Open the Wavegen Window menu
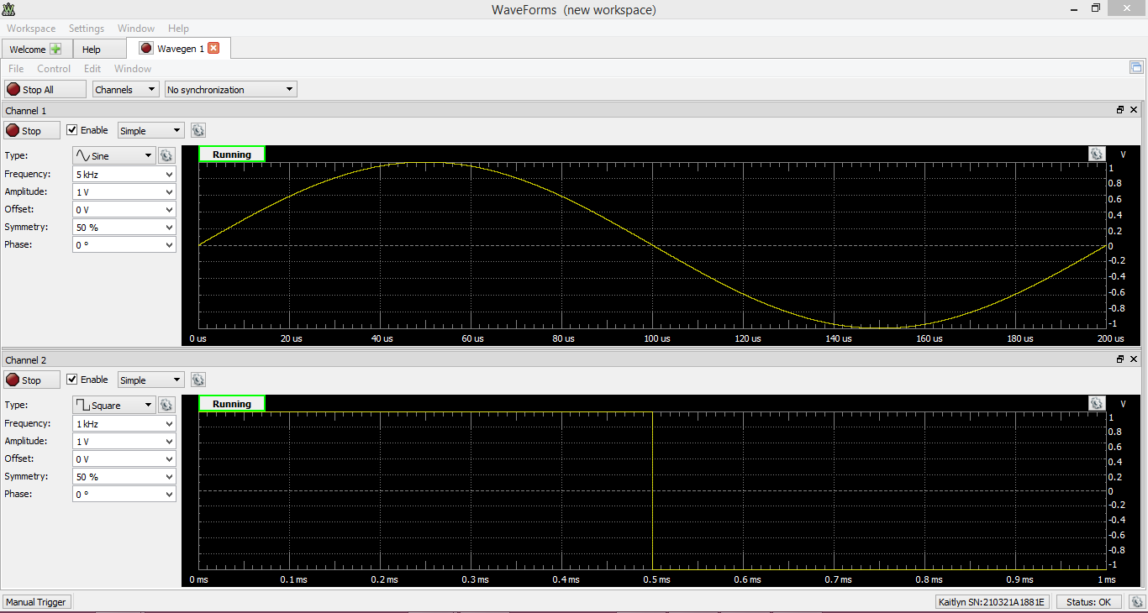 133,68
